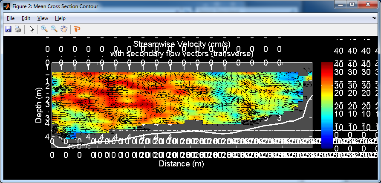Viewport: 381px width, 183px height.
Task: Open the File menu
Action: [11, 18]
